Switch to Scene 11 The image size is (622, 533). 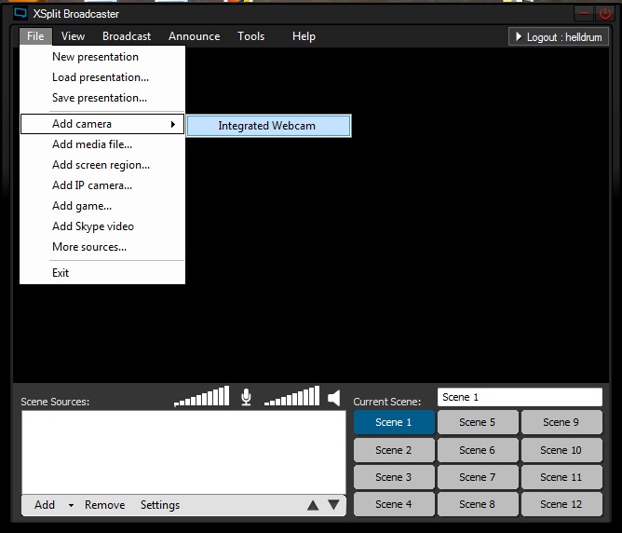click(x=561, y=477)
